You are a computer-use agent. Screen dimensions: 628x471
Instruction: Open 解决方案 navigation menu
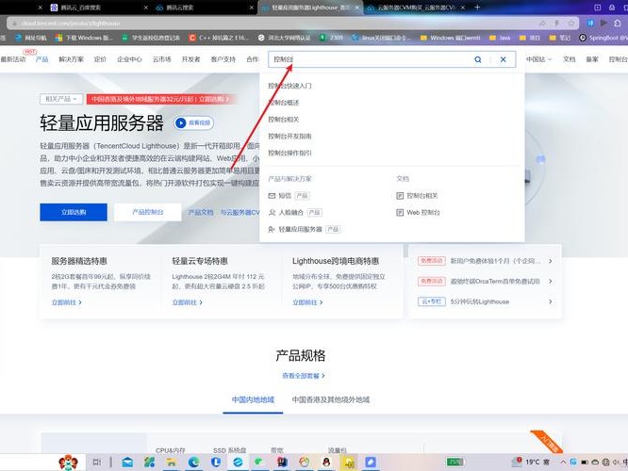click(71, 59)
